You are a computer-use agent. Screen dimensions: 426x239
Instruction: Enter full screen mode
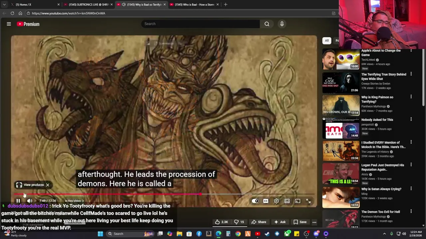pos(308,201)
